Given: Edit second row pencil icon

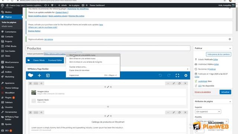Looking at the screenshot, I should point(174,112).
